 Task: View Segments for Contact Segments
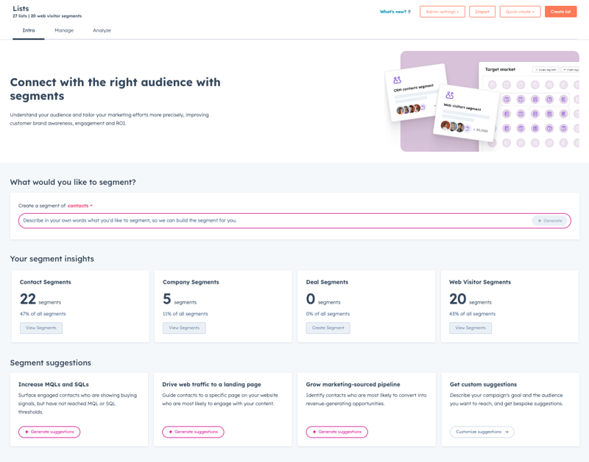(x=41, y=328)
